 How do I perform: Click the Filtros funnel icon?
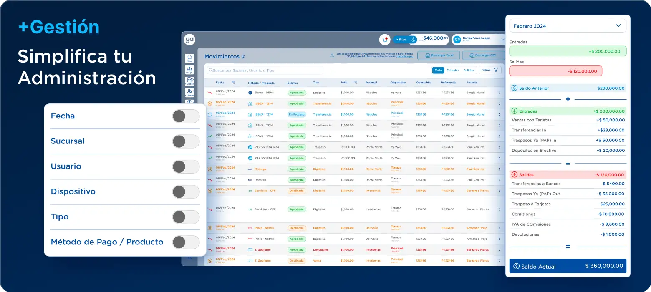coord(495,70)
